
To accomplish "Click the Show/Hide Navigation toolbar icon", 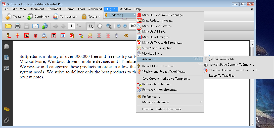I will [x=90, y=36].
